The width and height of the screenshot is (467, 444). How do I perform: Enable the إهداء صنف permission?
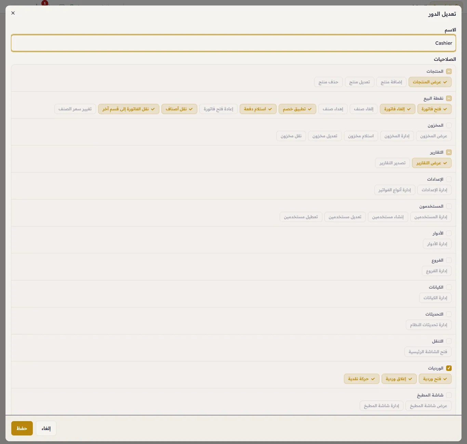tap(333, 109)
